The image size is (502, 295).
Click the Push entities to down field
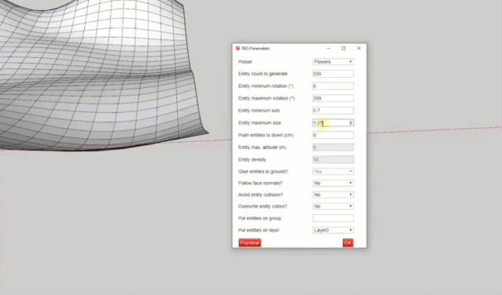point(333,135)
